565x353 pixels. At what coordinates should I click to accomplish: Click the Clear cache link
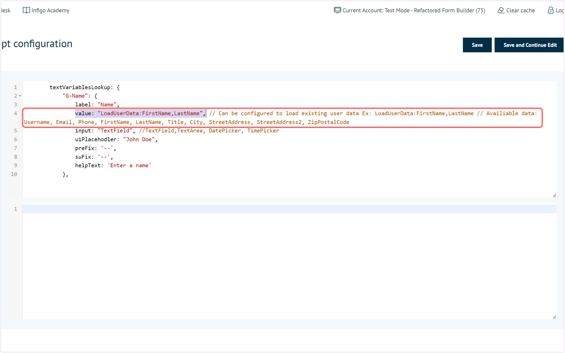pos(516,10)
